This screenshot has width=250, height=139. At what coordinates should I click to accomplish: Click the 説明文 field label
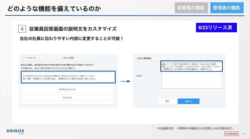tap(139, 76)
